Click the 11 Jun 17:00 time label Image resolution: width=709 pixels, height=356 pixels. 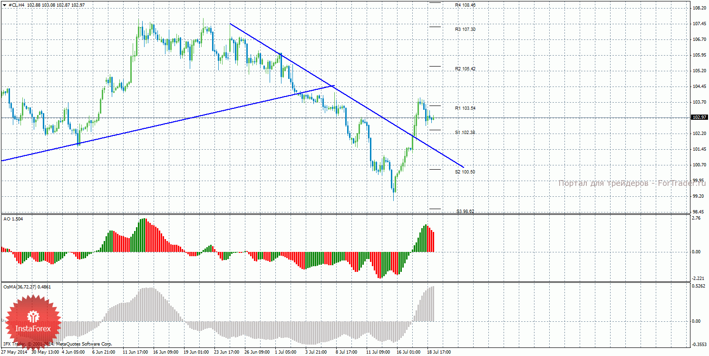[135, 353]
